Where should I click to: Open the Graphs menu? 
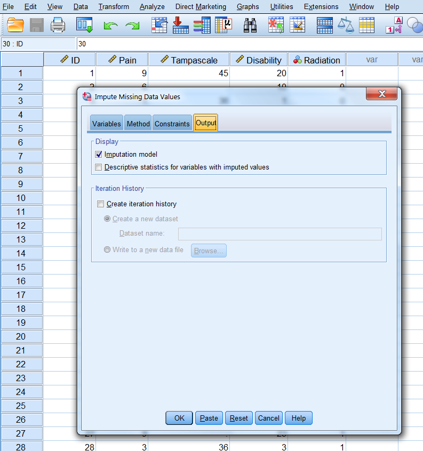248,6
